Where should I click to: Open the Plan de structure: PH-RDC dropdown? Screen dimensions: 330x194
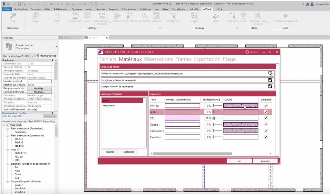[18, 56]
